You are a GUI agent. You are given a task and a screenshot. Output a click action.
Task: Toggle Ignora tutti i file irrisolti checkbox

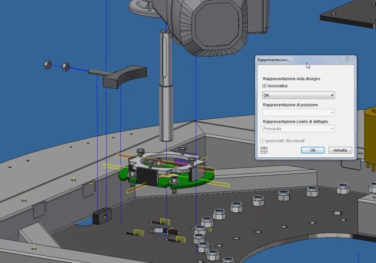click(x=262, y=141)
